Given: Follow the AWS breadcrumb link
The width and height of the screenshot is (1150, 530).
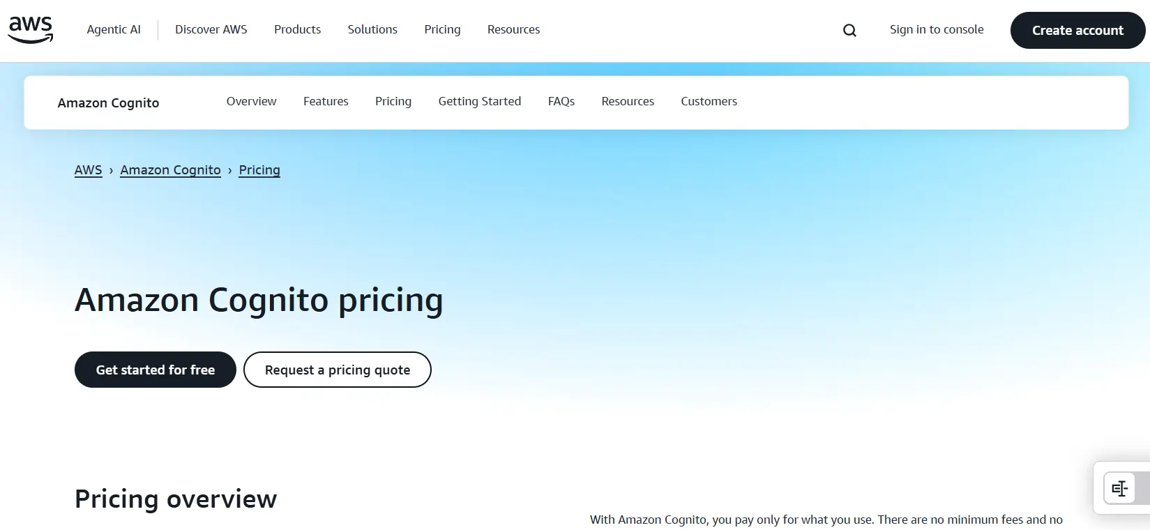Looking at the screenshot, I should click(x=88, y=170).
